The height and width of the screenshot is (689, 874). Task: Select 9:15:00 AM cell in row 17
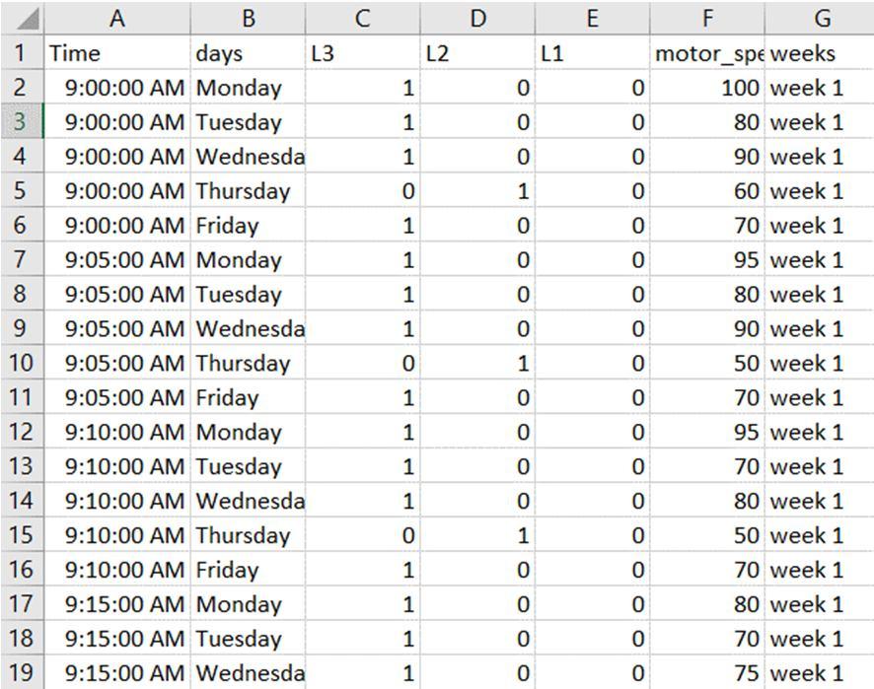[117, 604]
